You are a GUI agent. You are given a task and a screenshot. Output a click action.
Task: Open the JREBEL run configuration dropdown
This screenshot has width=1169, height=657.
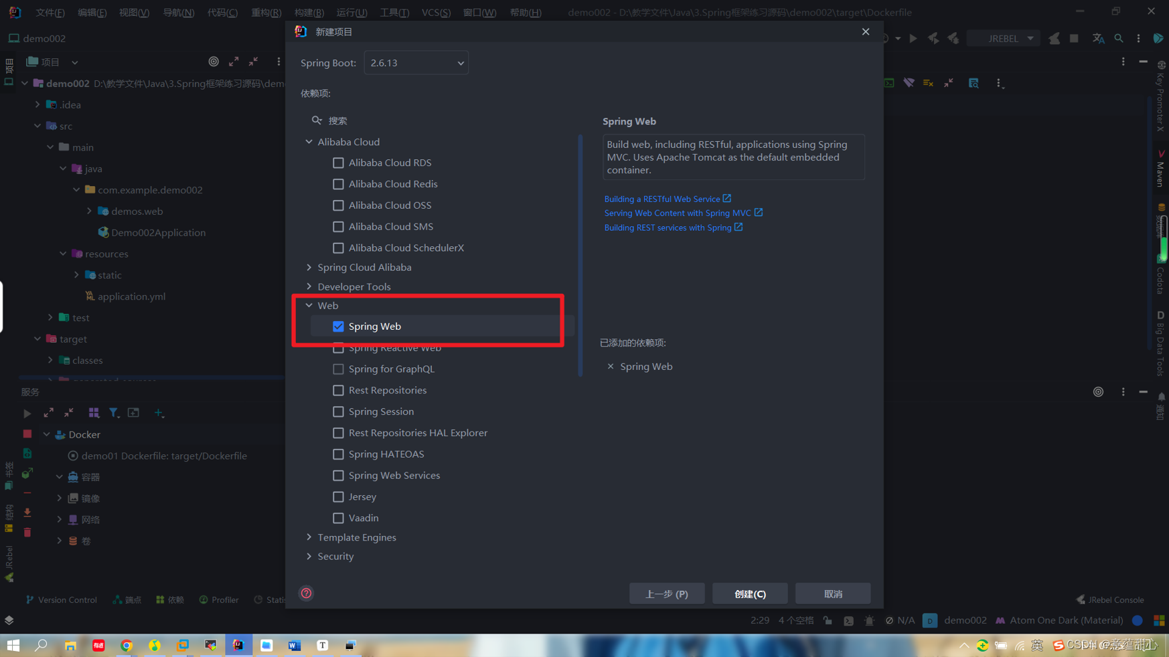pyautogui.click(x=1003, y=38)
